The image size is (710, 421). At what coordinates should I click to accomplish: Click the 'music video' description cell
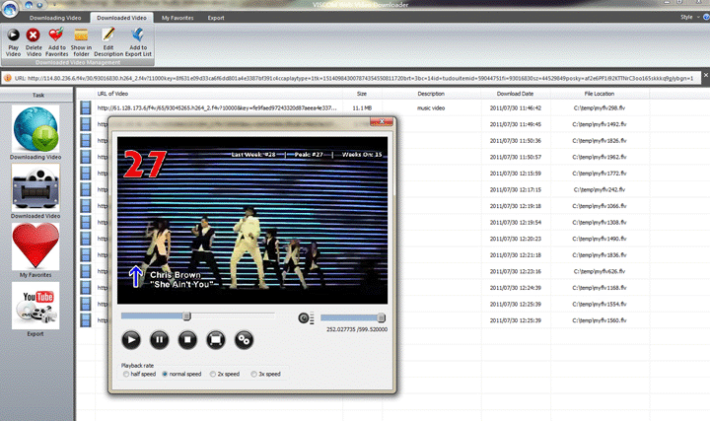click(431, 108)
